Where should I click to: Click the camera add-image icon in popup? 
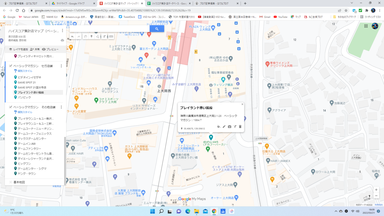click(x=229, y=127)
